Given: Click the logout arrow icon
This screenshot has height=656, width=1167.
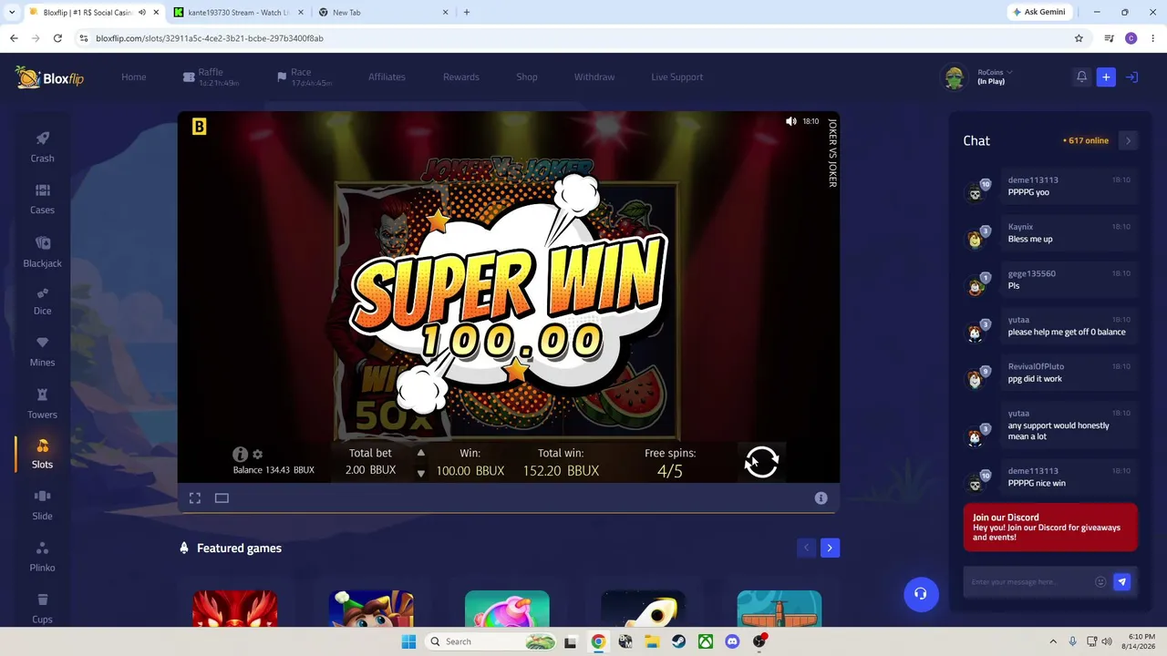Looking at the screenshot, I should [1131, 77].
